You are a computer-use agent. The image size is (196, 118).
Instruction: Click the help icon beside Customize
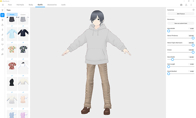193,10
